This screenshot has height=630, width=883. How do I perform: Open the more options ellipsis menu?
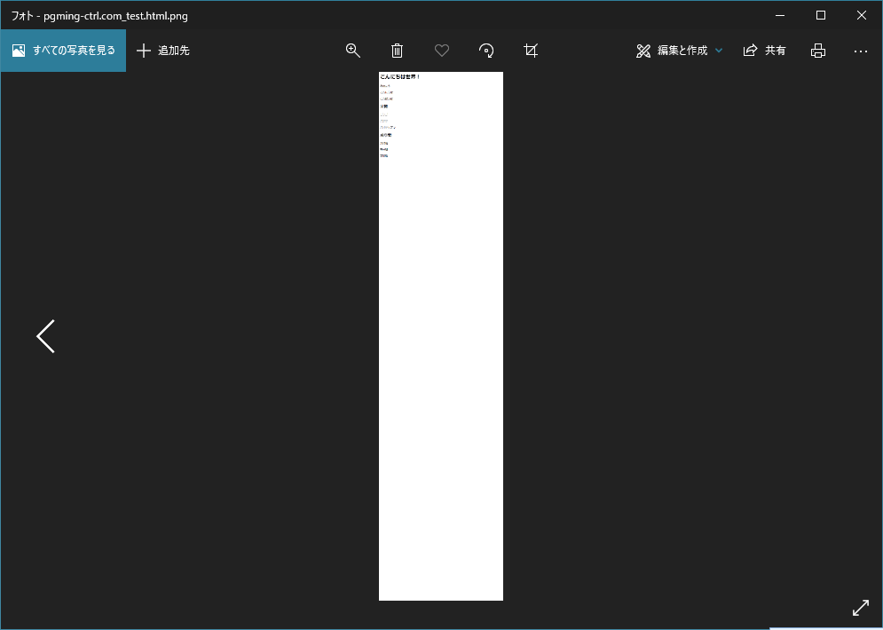861,51
